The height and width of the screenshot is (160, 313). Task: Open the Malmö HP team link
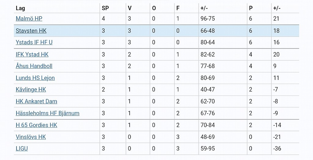[x=29, y=19]
